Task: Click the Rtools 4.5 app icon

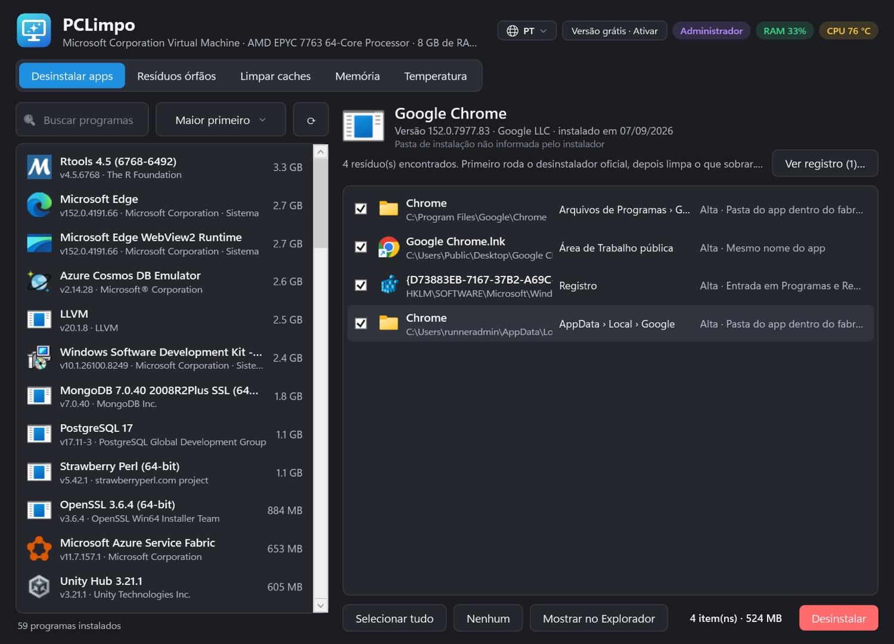Action: pos(39,167)
